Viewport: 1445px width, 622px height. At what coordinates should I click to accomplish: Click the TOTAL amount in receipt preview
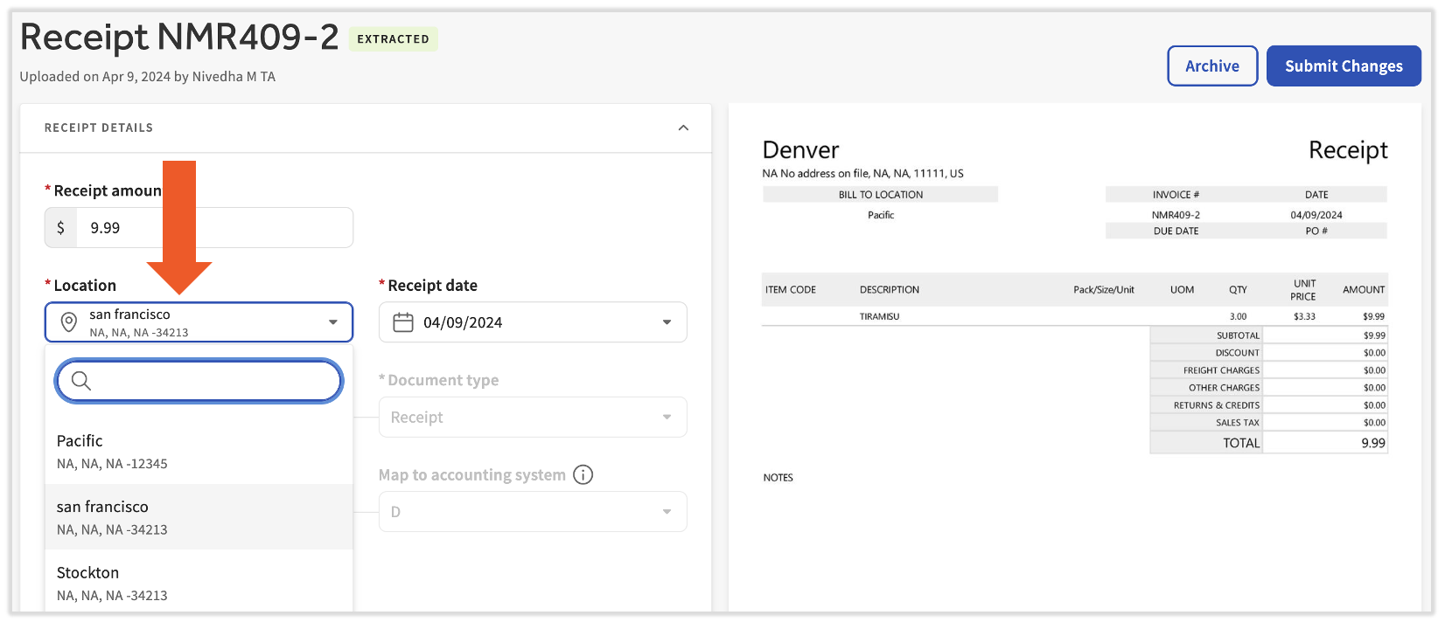tap(1372, 443)
